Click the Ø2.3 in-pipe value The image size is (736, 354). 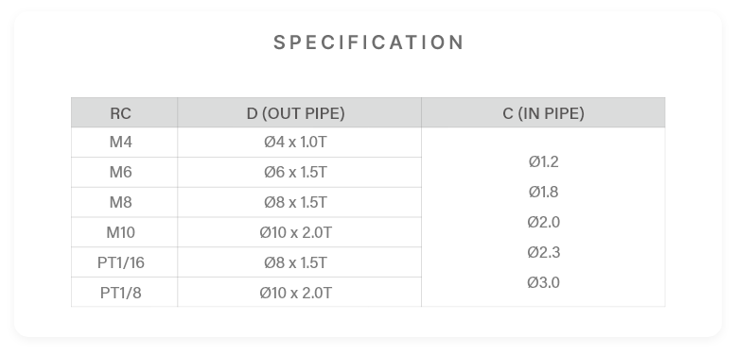pos(544,252)
